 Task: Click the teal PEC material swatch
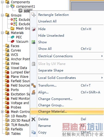(13, 37)
